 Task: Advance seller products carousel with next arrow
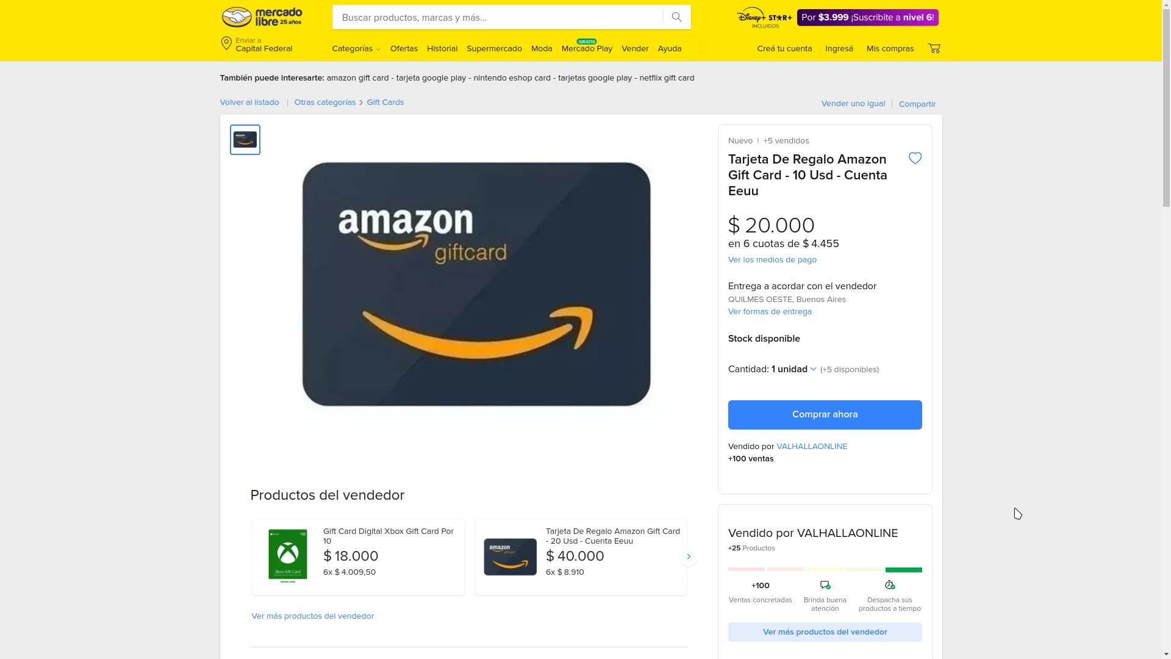[689, 556]
